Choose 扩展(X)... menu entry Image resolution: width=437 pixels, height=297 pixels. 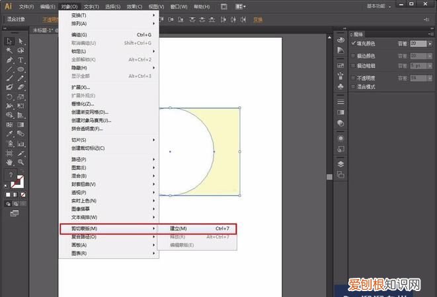click(x=108, y=87)
